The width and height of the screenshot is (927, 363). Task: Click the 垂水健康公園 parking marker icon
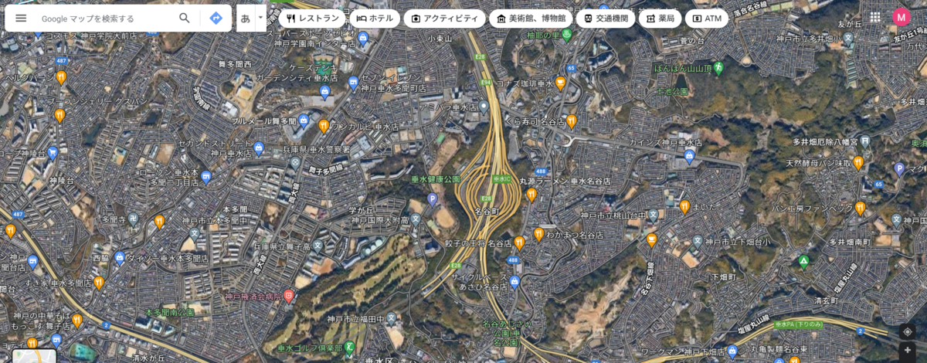tap(432, 199)
